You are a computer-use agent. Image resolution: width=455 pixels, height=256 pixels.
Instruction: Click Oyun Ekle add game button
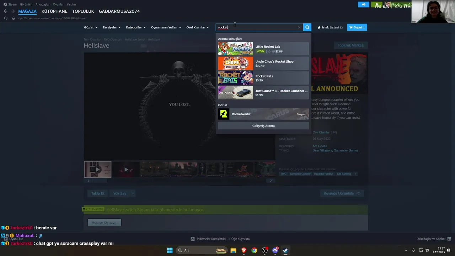pyautogui.click(x=13, y=239)
